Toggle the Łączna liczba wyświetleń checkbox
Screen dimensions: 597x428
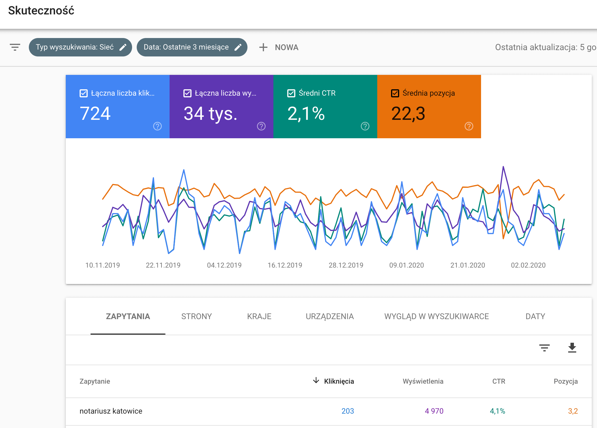(187, 93)
